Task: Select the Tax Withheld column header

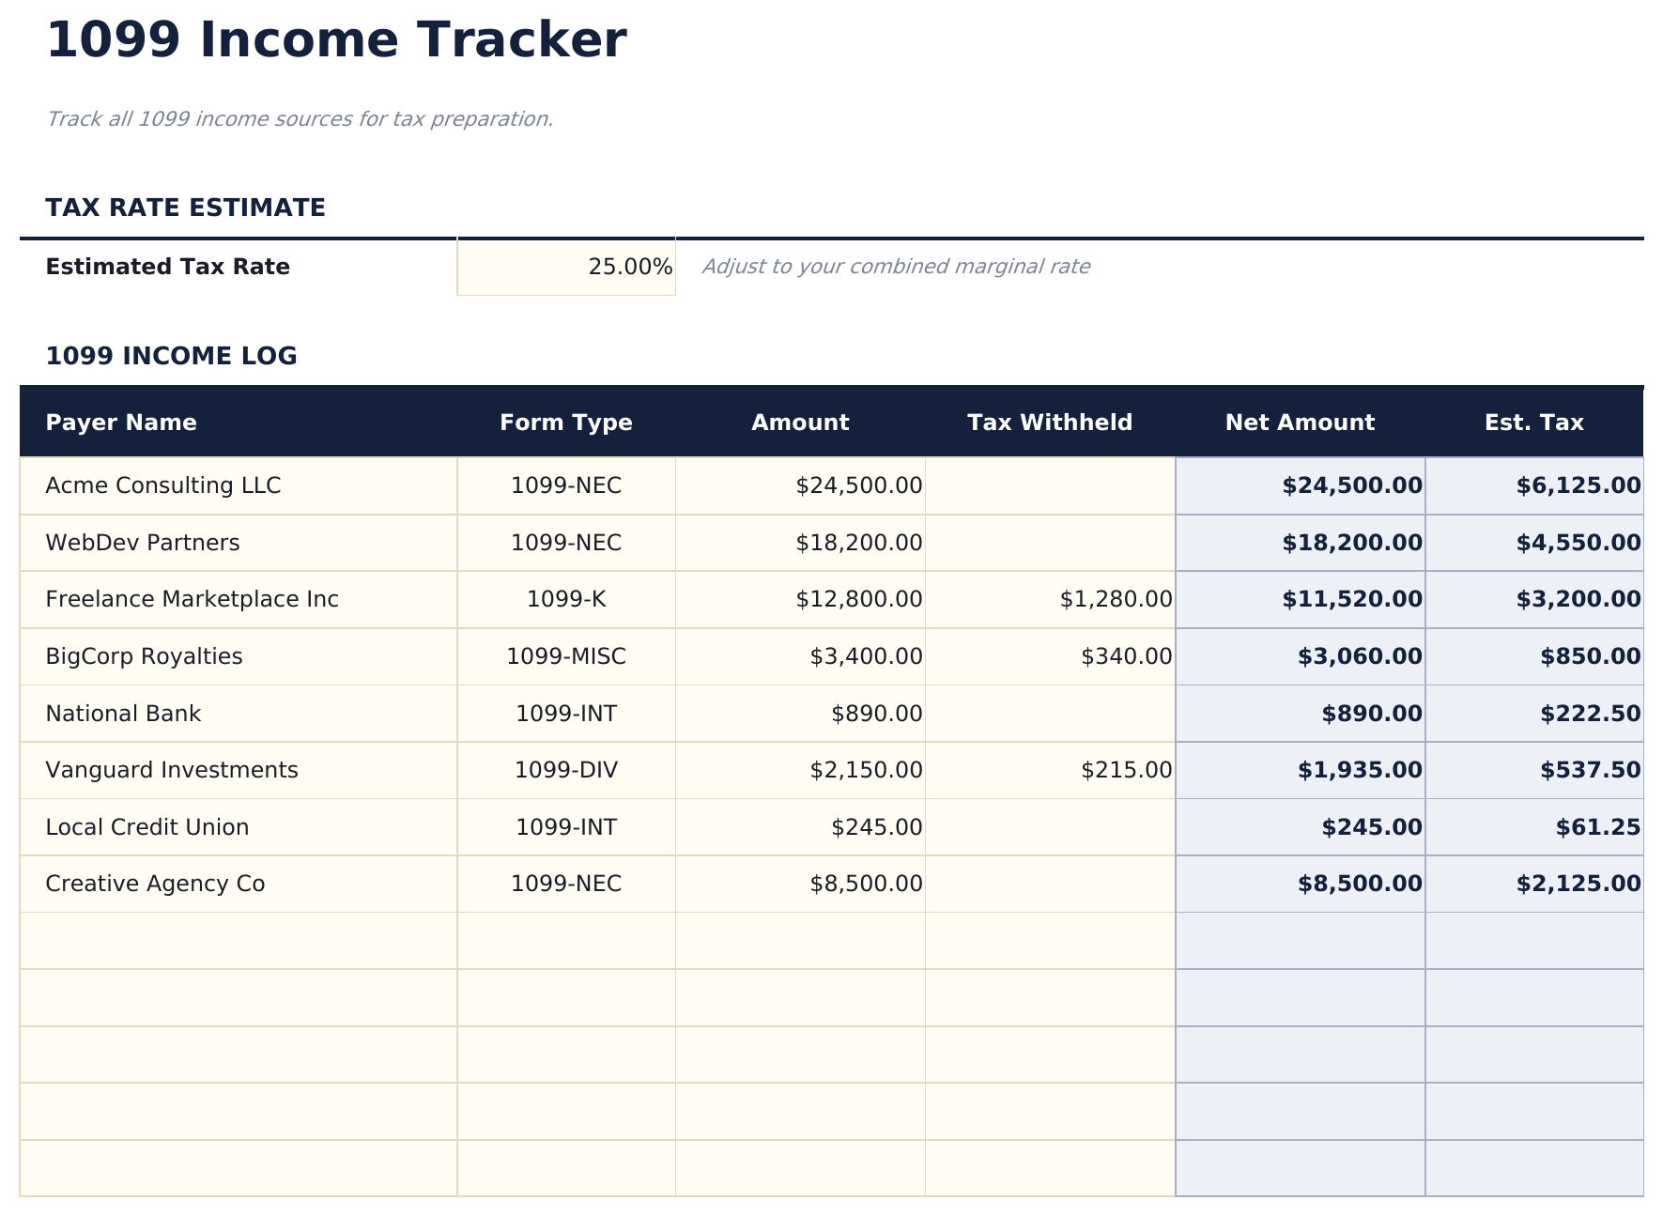Action: coord(1051,423)
